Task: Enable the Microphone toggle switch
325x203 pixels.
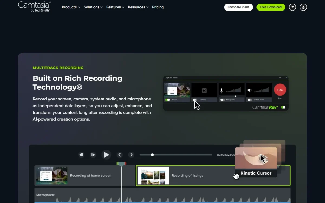Action: [222, 100]
